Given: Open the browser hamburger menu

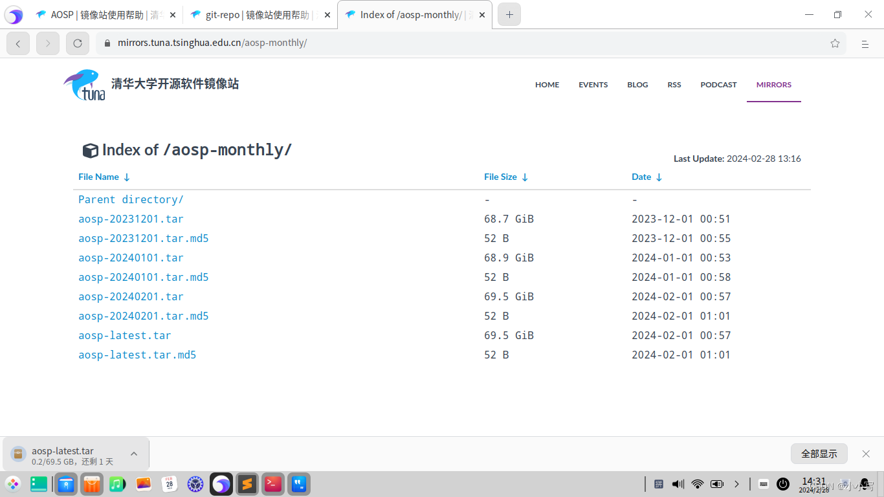Looking at the screenshot, I should pyautogui.click(x=865, y=43).
